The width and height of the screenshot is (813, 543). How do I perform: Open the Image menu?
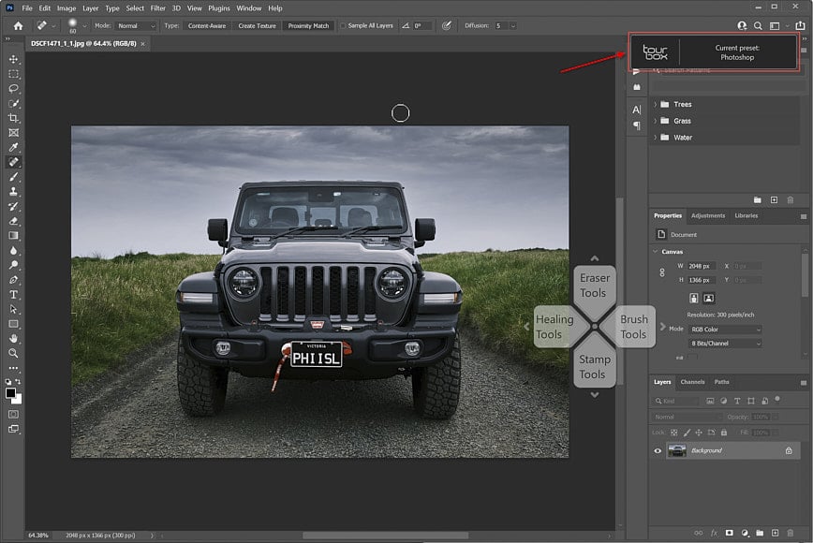(67, 8)
